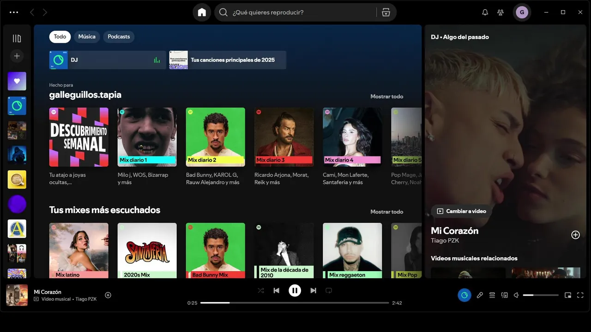Screen dimensions: 591x332
Task: Skip to next track
Action: pyautogui.click(x=313, y=290)
